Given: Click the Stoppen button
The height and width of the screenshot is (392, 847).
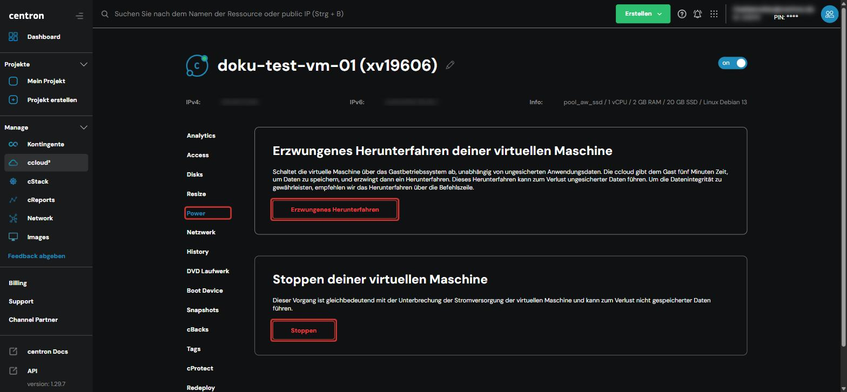Looking at the screenshot, I should click(x=304, y=330).
